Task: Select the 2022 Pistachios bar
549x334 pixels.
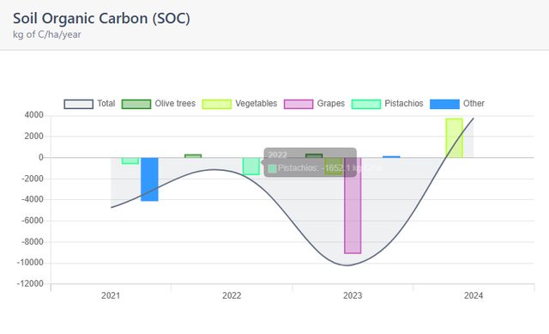Action: click(251, 166)
